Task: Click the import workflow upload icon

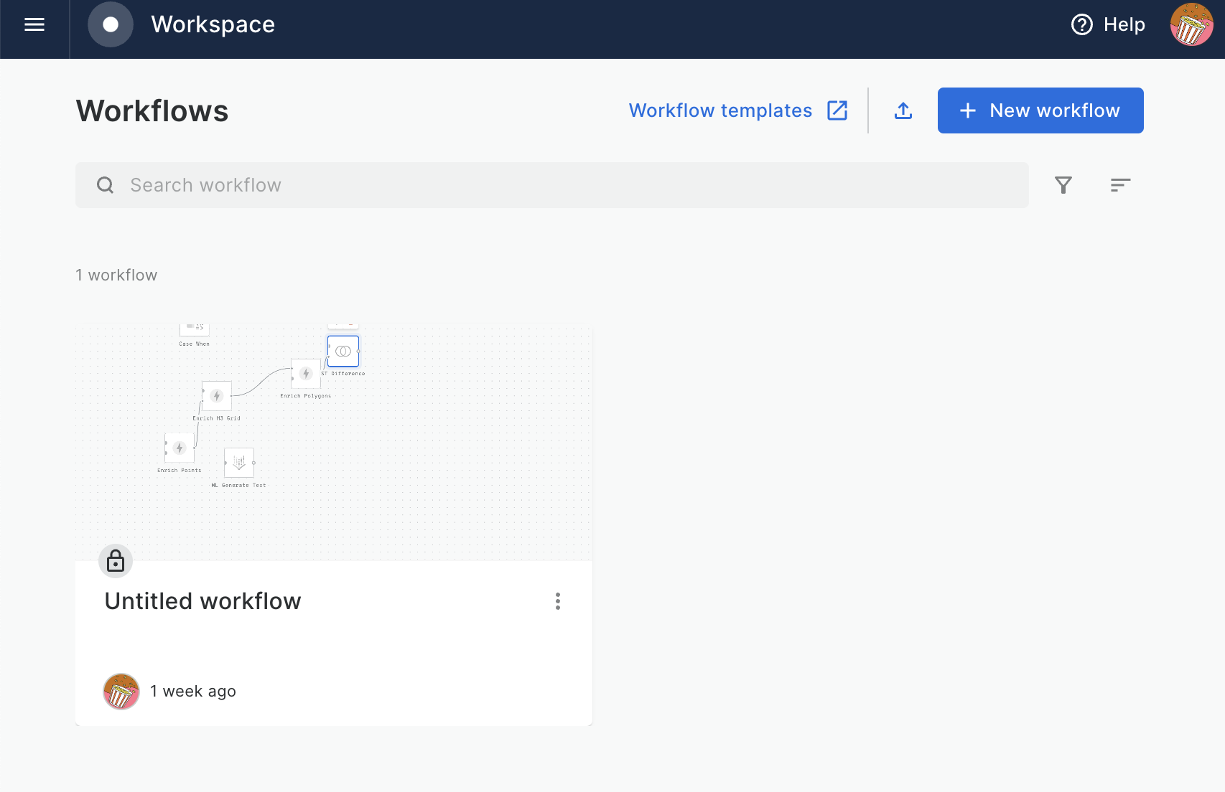Action: click(x=903, y=110)
